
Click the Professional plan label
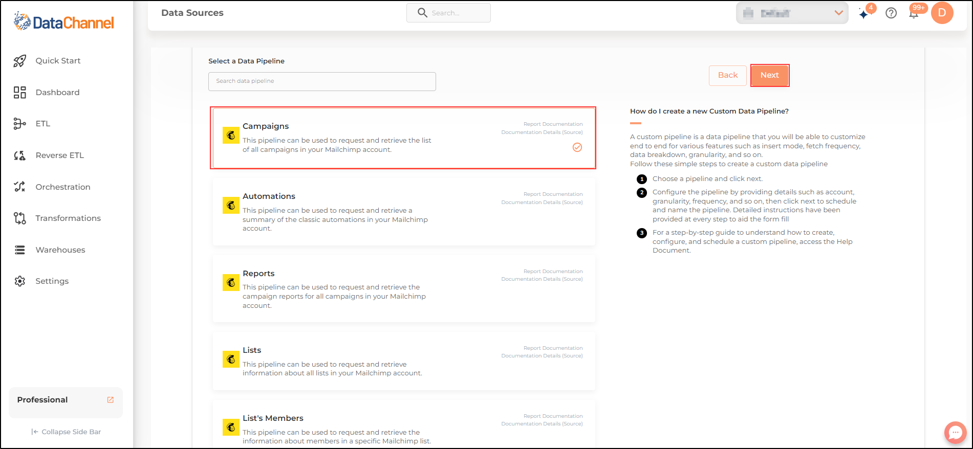tap(42, 400)
